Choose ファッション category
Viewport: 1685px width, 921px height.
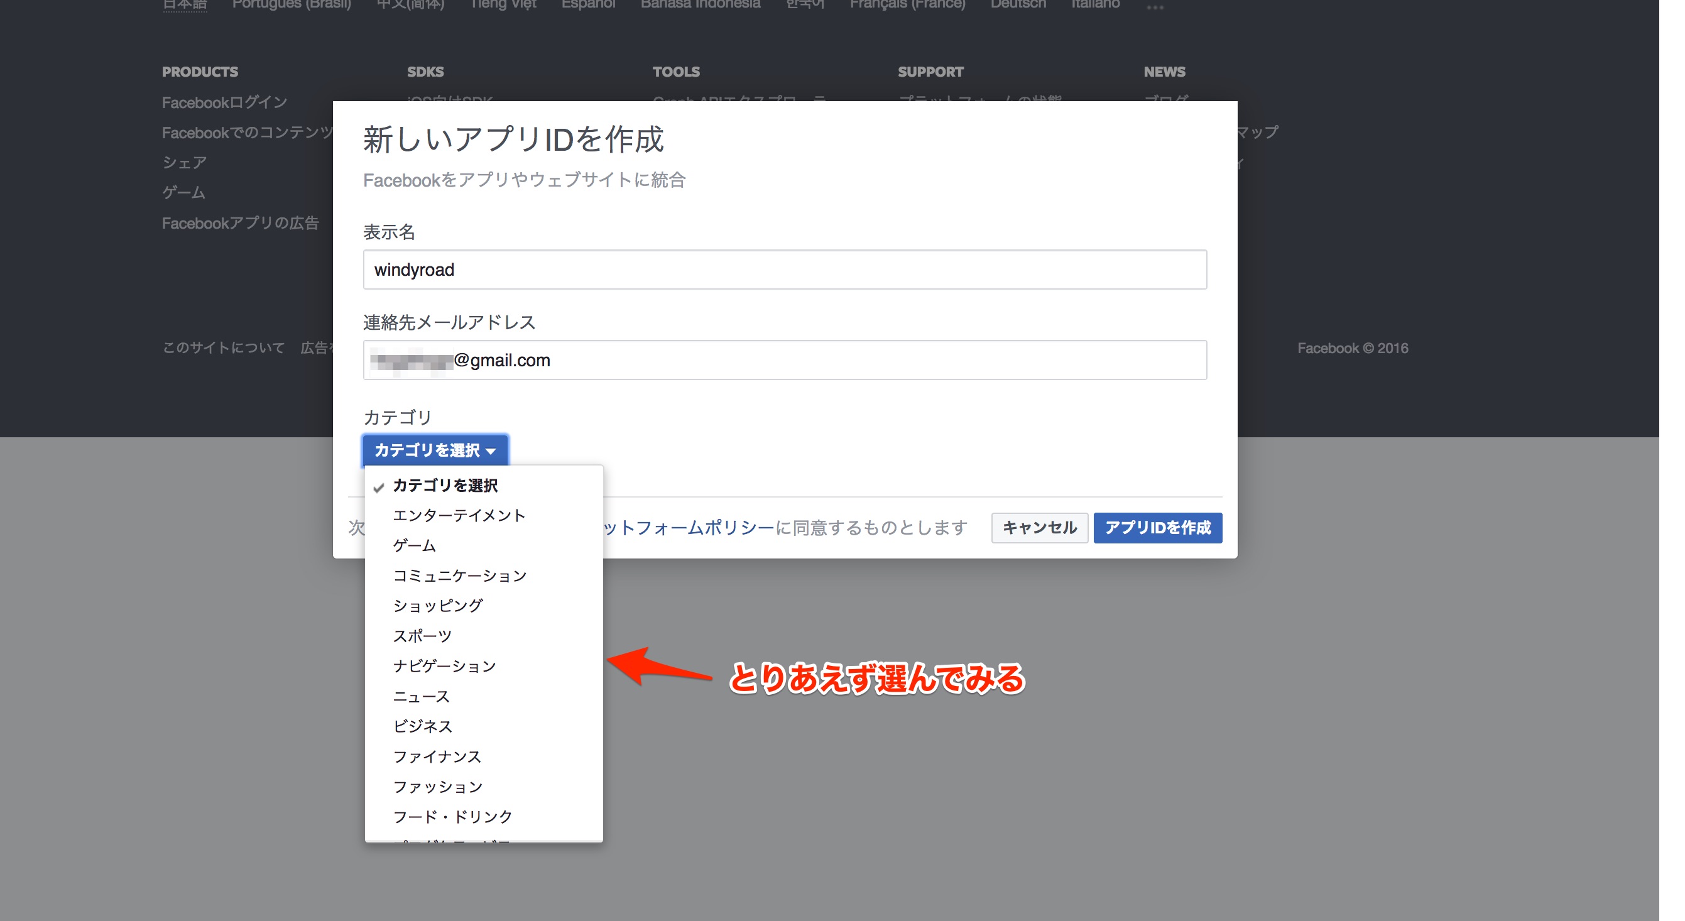coord(484,787)
